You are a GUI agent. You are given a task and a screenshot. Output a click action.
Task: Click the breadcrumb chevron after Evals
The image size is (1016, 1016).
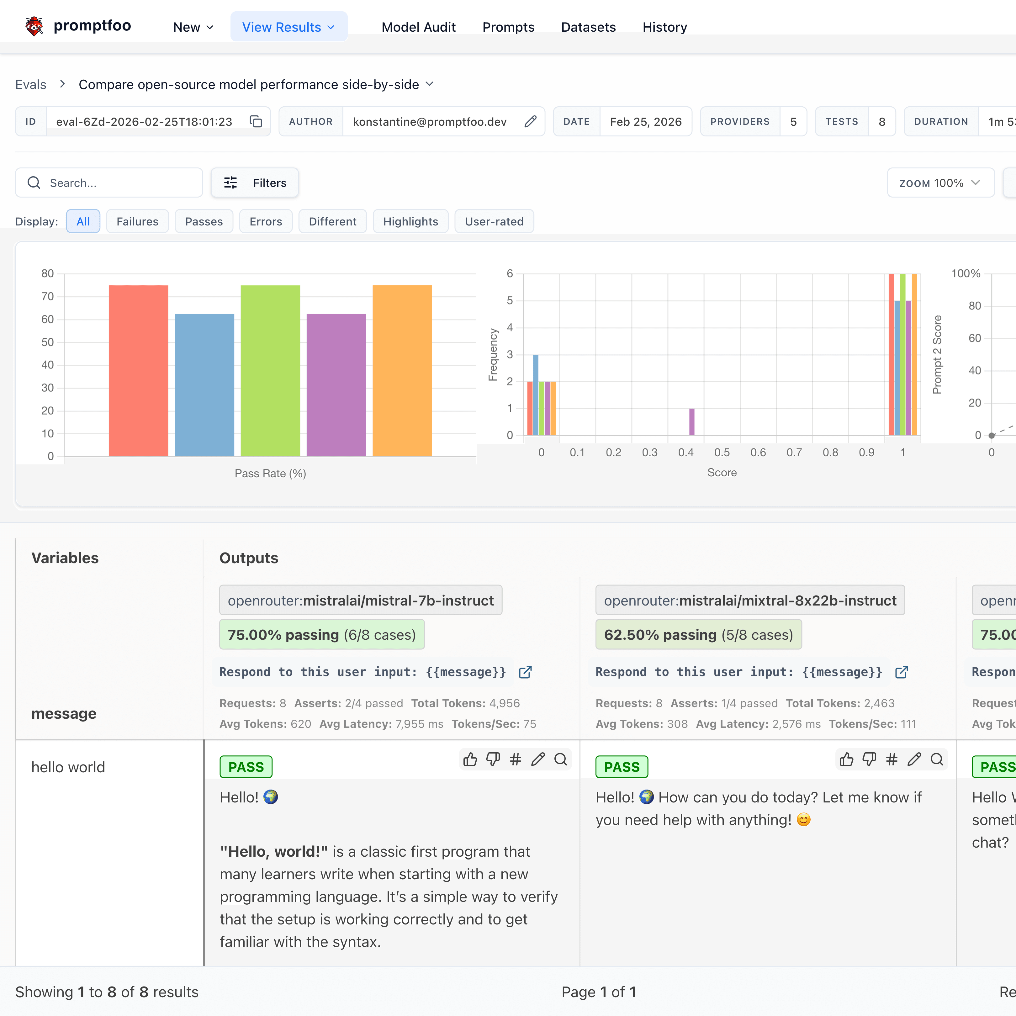pyautogui.click(x=63, y=84)
